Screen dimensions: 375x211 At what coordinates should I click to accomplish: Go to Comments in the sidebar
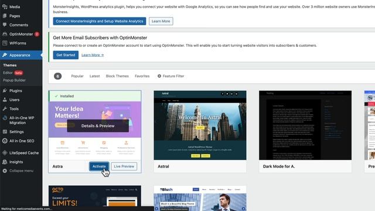click(x=19, y=25)
